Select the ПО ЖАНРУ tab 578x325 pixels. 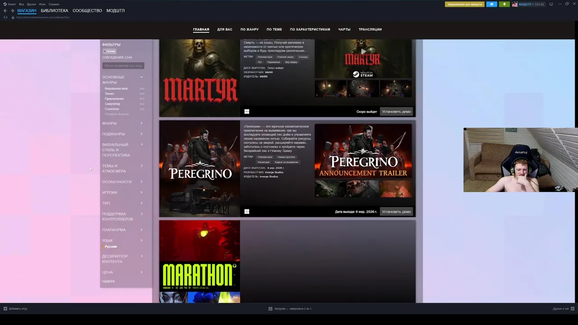tap(249, 29)
